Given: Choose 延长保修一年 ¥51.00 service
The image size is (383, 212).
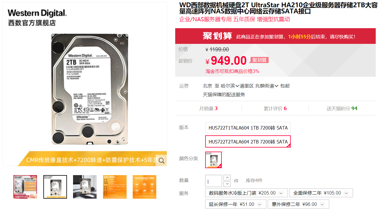Looking at the screenshot, I should tap(236, 204).
